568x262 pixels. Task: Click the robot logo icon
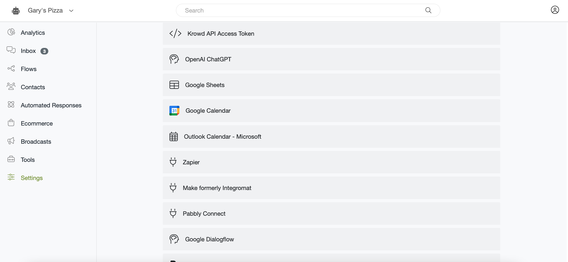(16, 11)
